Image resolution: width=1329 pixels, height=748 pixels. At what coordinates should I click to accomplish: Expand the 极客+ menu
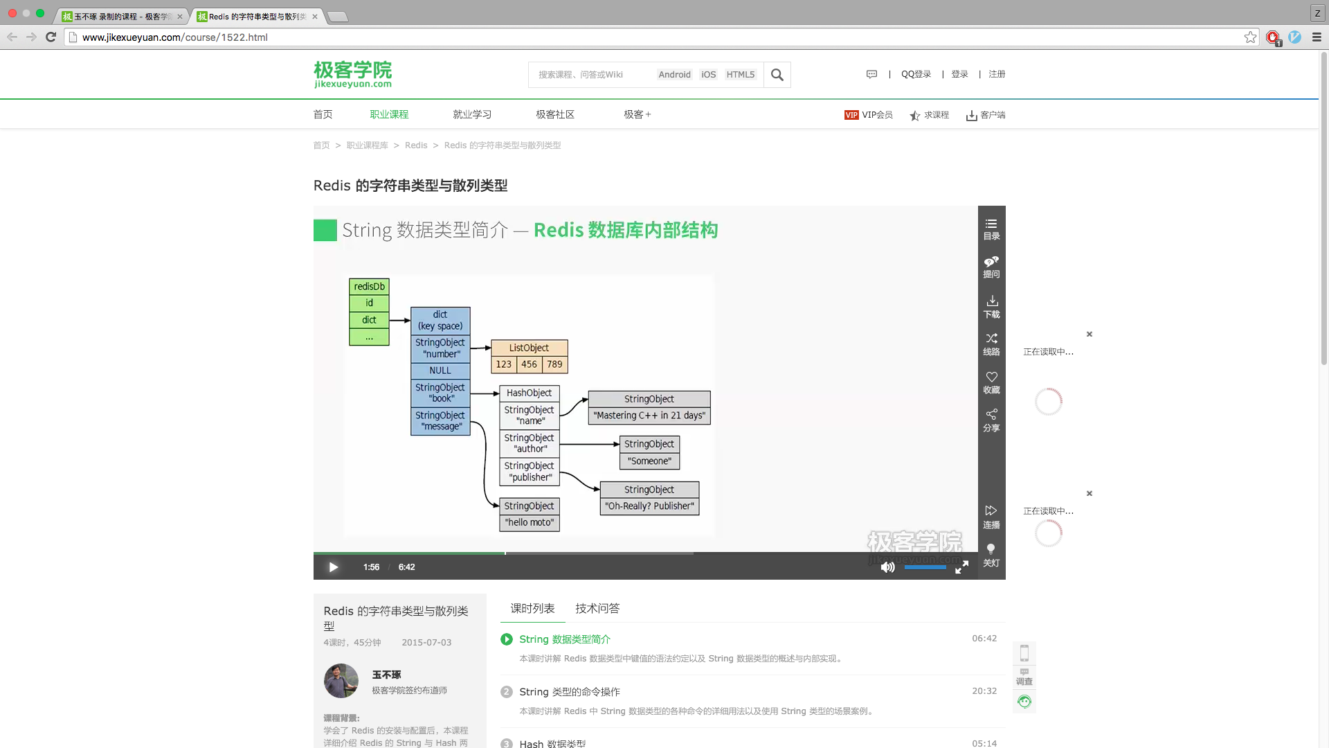click(637, 114)
